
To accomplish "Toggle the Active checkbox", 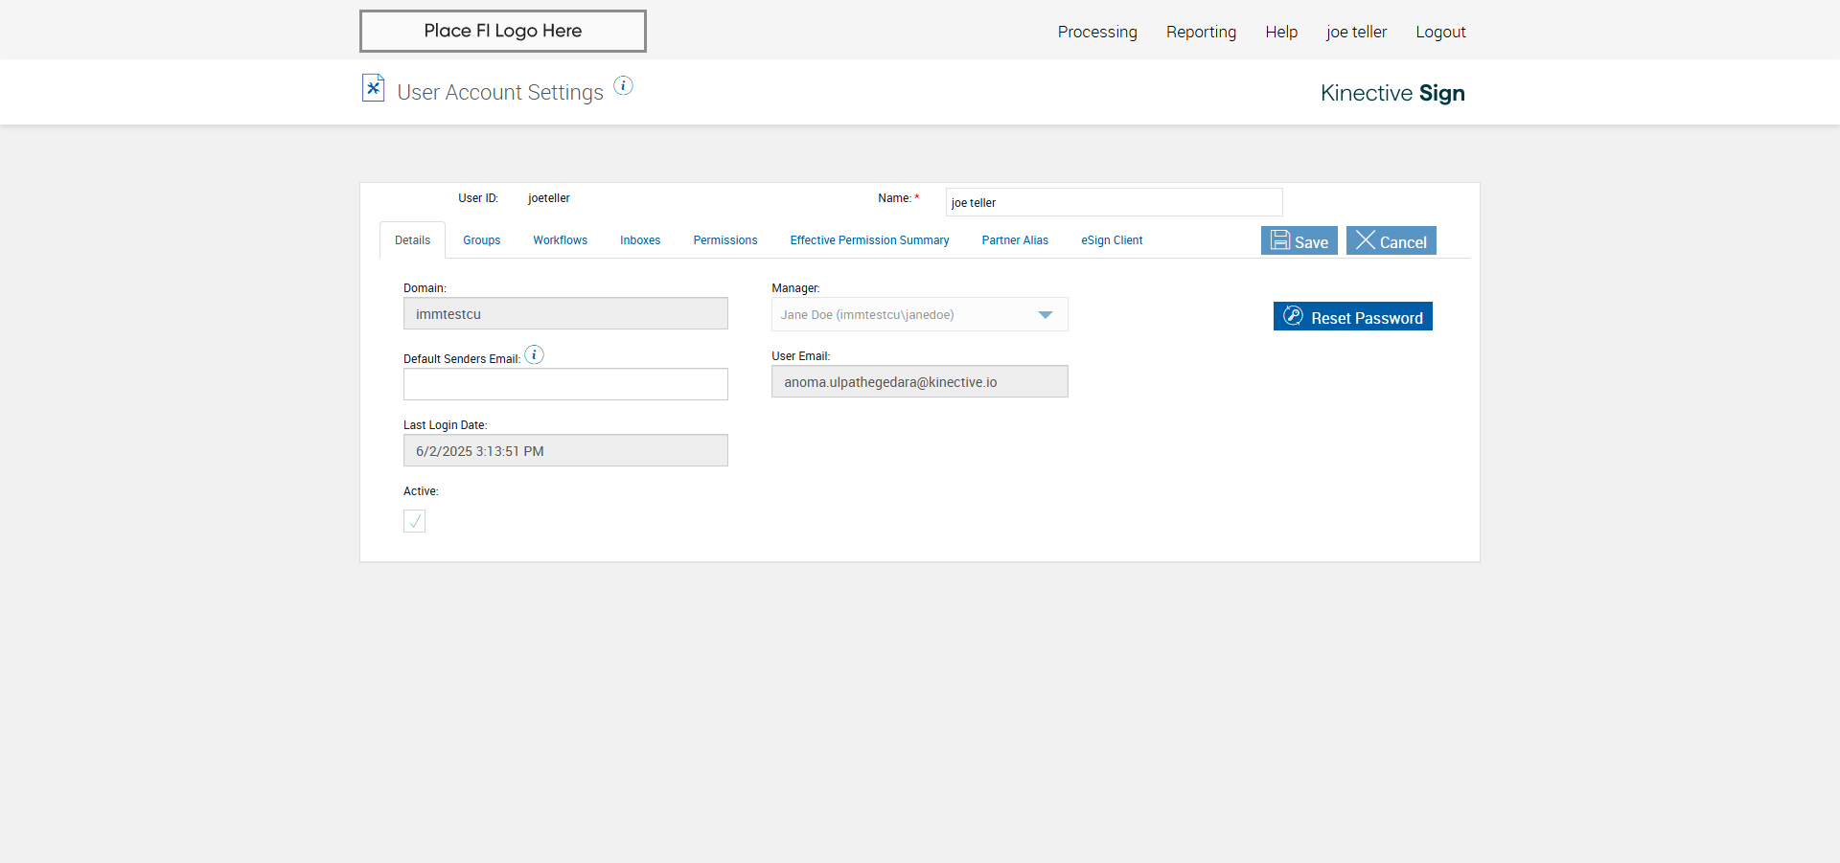I will pos(414,521).
